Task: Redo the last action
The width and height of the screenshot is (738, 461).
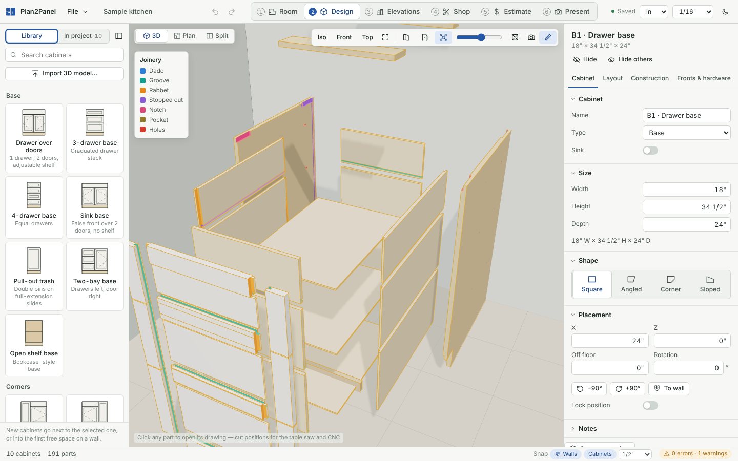Action: pyautogui.click(x=232, y=12)
